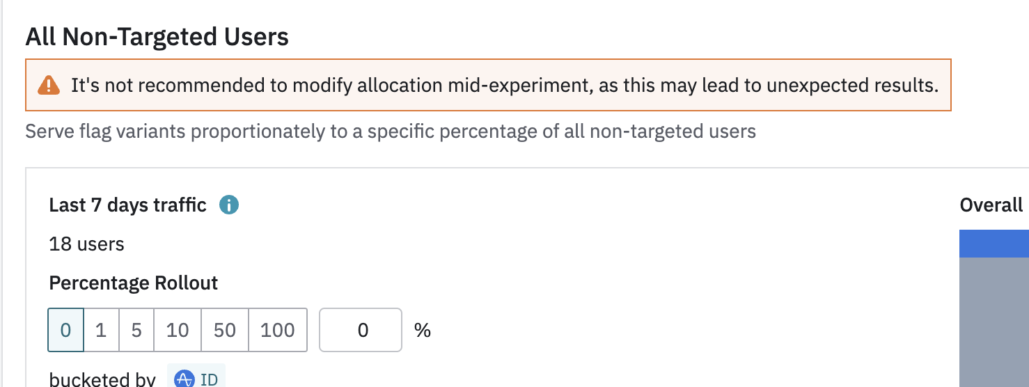Viewport: 1029px width, 387px height.
Task: Click the 18 users traffic count
Action: click(x=87, y=244)
